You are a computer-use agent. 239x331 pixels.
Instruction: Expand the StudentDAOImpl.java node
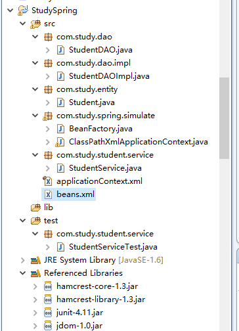(48, 76)
